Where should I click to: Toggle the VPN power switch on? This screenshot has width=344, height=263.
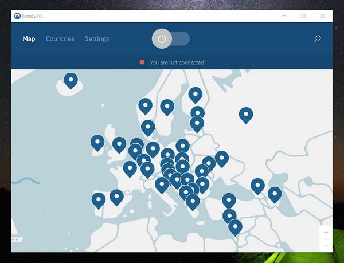pyautogui.click(x=171, y=38)
